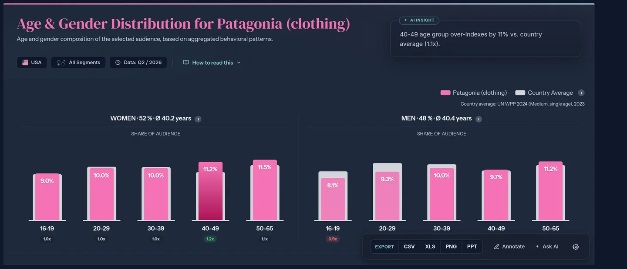Click the AI INSIGHT badge
Image resolution: width=627 pixels, height=269 pixels.
click(x=419, y=20)
